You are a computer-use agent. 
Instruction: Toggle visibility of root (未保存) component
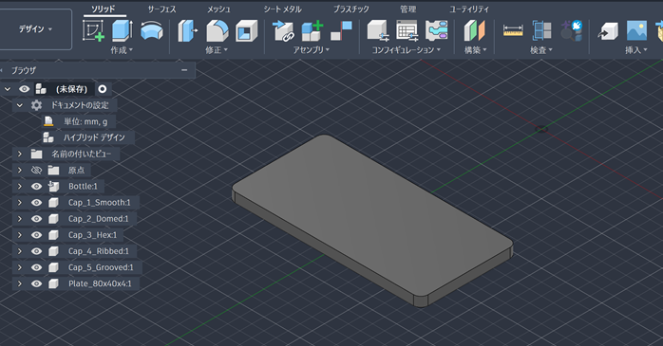click(24, 88)
